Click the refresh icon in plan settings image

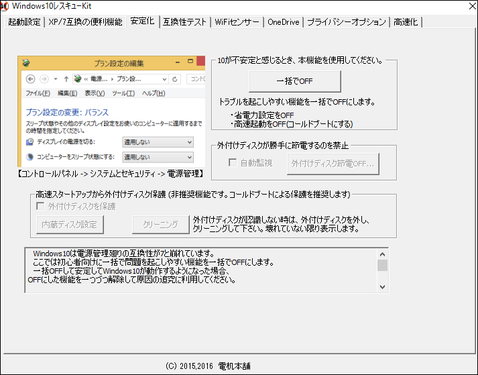tap(175, 79)
